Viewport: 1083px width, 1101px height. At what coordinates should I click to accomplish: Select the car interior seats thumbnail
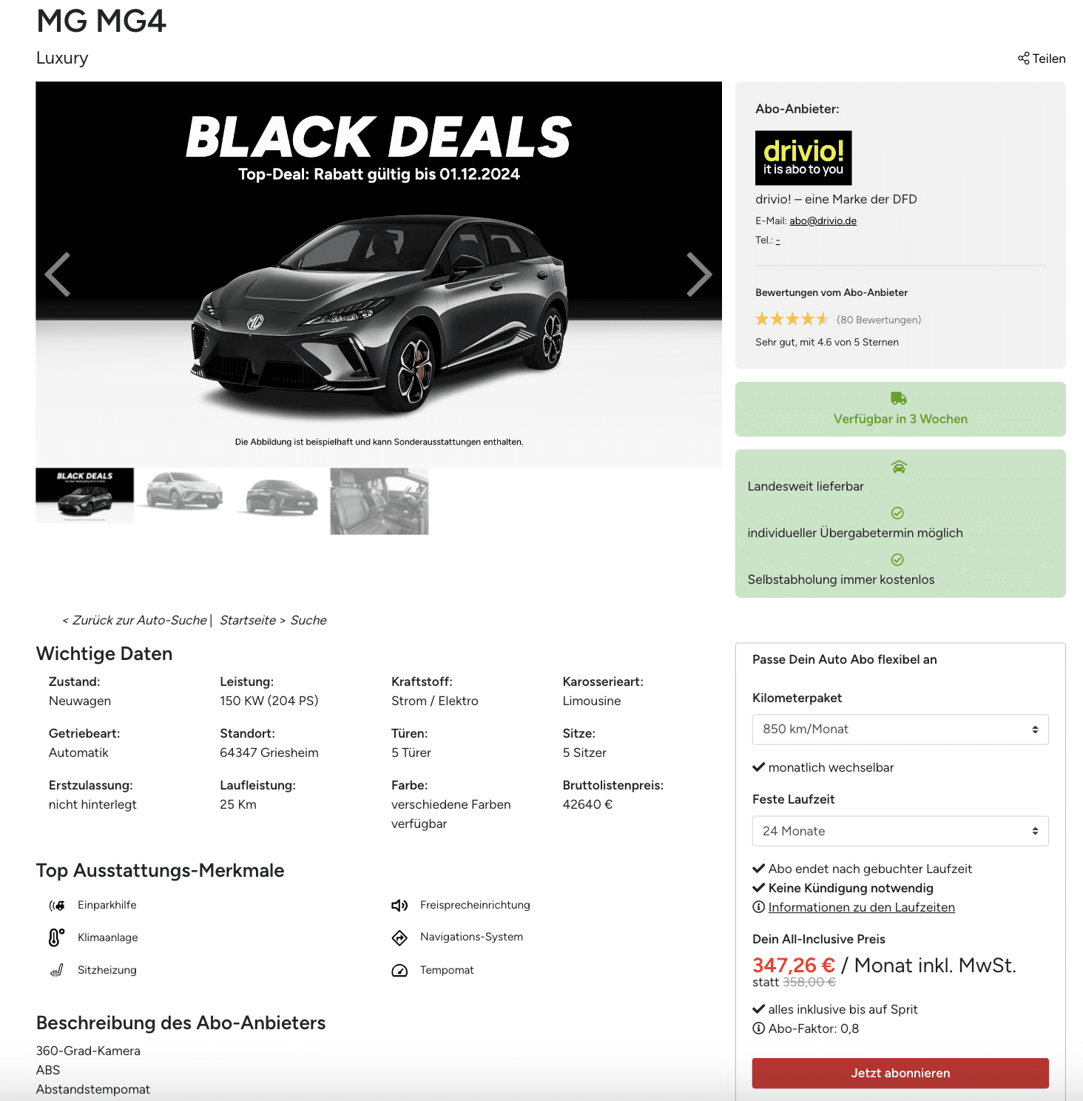point(379,501)
